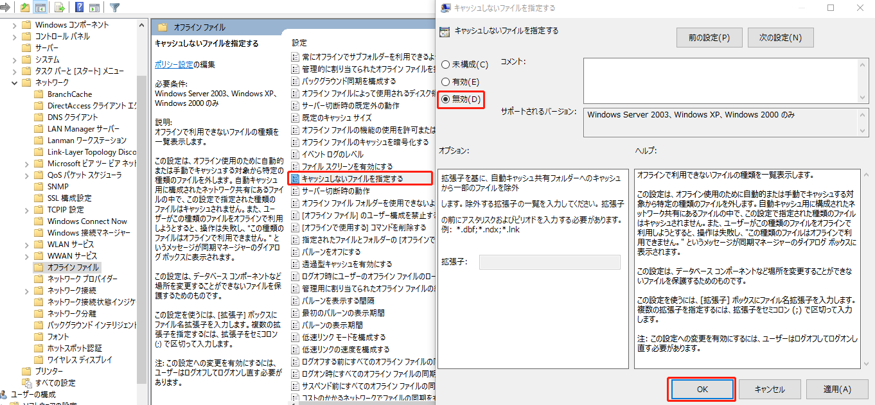Select ホットスポット認証 in tree
This screenshot has height=405, width=875.
pyautogui.click(x=75, y=348)
